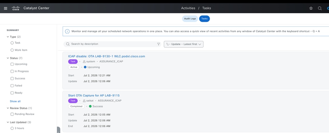The image size is (329, 133).
Task: Check the Failed status filter
Action: click(12, 86)
